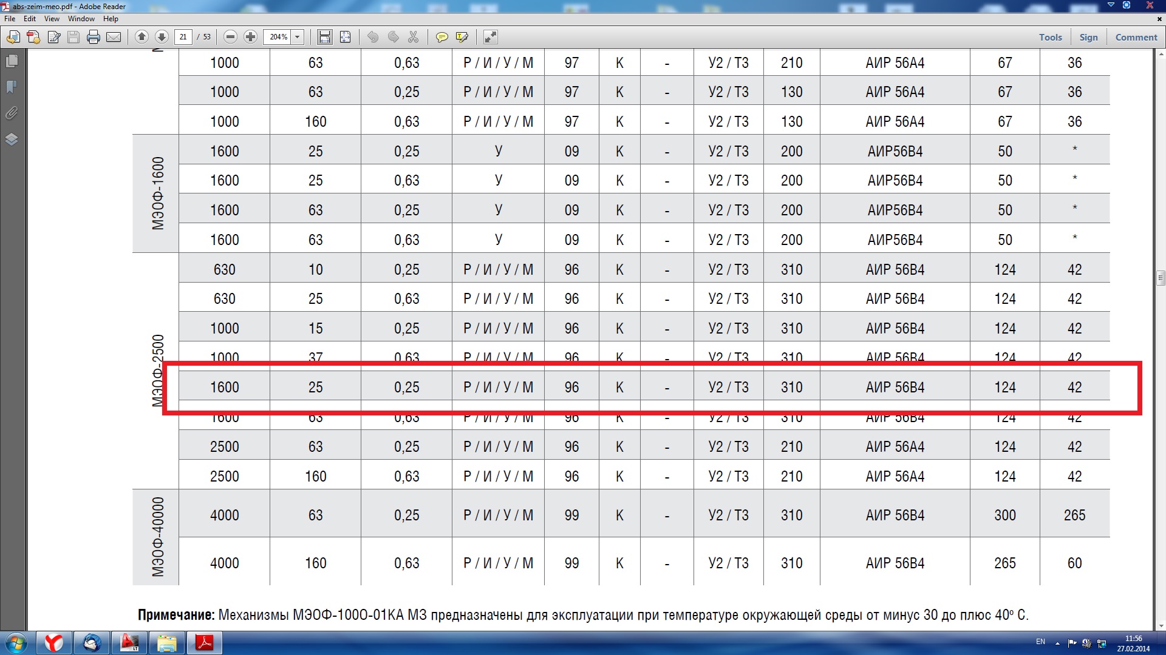Add sticky note comment icon
The image size is (1166, 655).
pos(442,38)
